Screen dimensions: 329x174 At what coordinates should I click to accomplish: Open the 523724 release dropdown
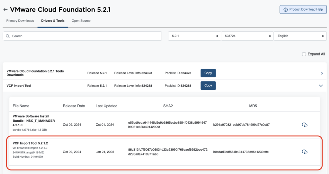247,36
